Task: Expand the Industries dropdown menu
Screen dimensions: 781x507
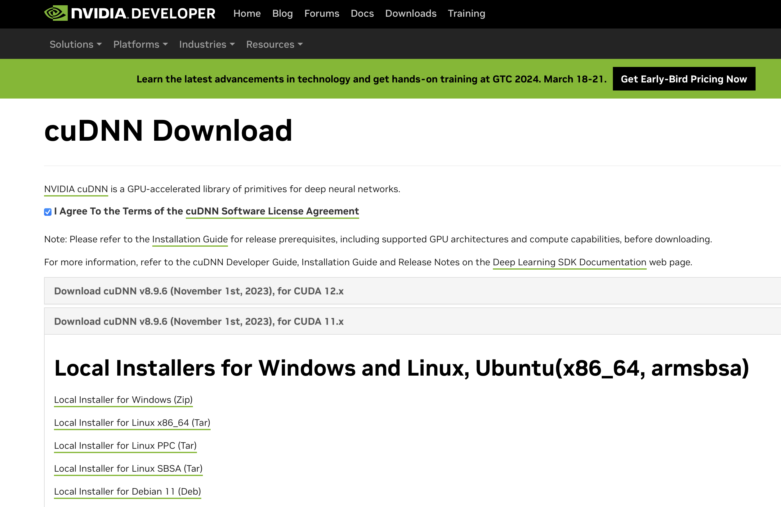Action: pos(207,44)
